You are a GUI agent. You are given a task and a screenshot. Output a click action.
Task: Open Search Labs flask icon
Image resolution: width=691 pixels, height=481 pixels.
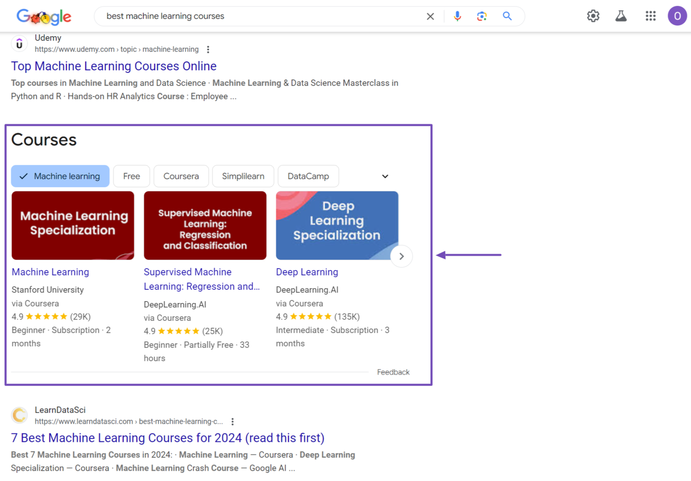click(621, 16)
